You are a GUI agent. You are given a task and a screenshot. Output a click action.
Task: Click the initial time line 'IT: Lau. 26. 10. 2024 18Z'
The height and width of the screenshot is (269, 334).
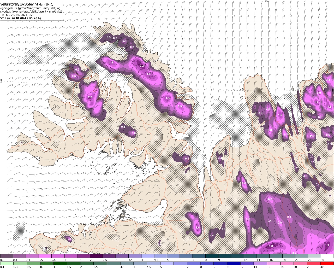pyautogui.click(x=17, y=15)
